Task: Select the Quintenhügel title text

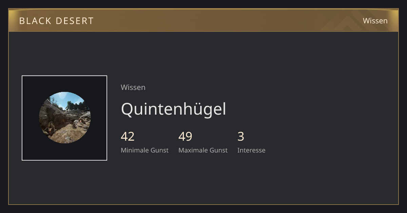Action: coord(173,109)
